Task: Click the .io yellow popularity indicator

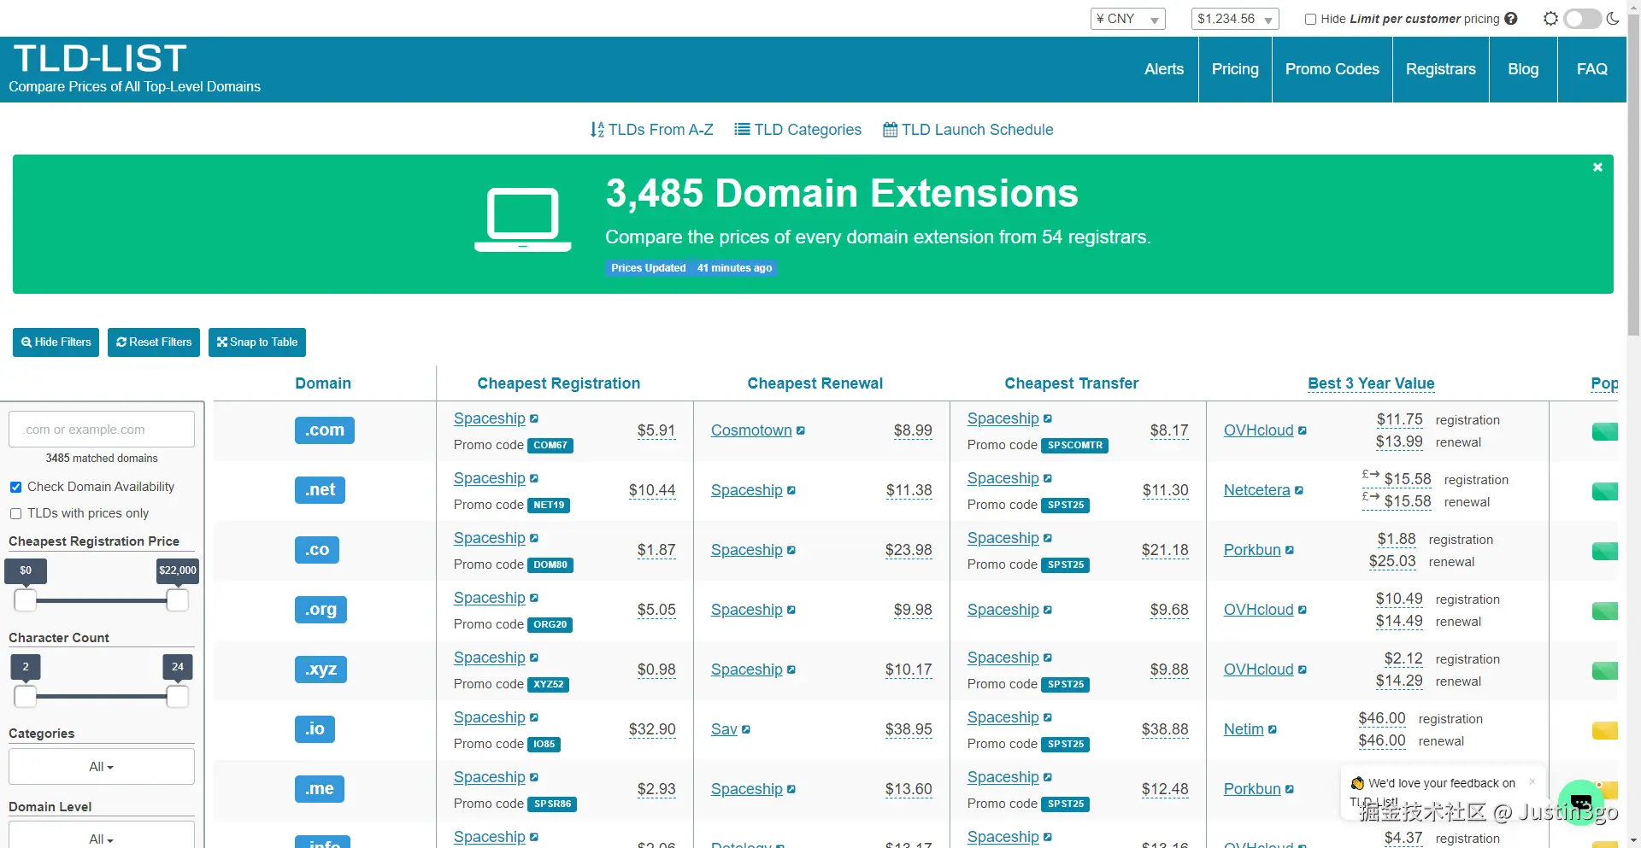Action: coord(1605,730)
